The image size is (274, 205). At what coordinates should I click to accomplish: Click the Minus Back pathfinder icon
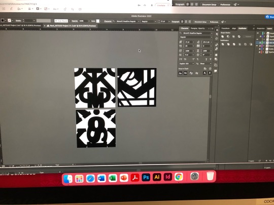[x=251, y=44]
